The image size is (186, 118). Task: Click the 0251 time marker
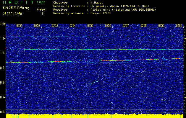tap(19, 26)
